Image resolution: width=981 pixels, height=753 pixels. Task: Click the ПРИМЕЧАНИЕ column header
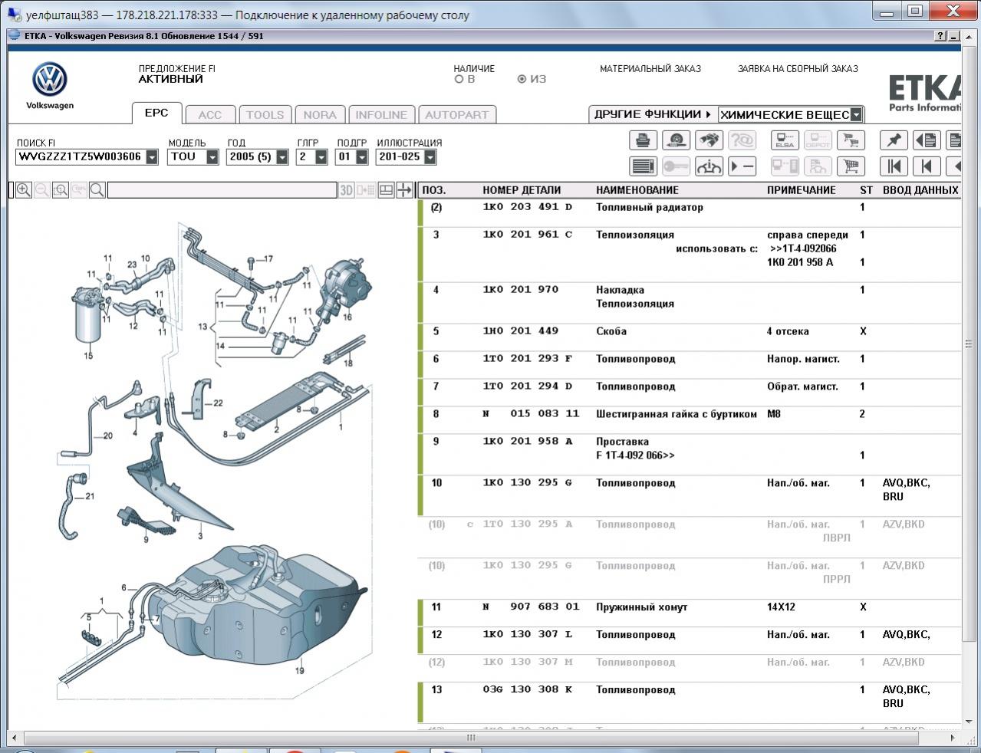click(x=802, y=190)
